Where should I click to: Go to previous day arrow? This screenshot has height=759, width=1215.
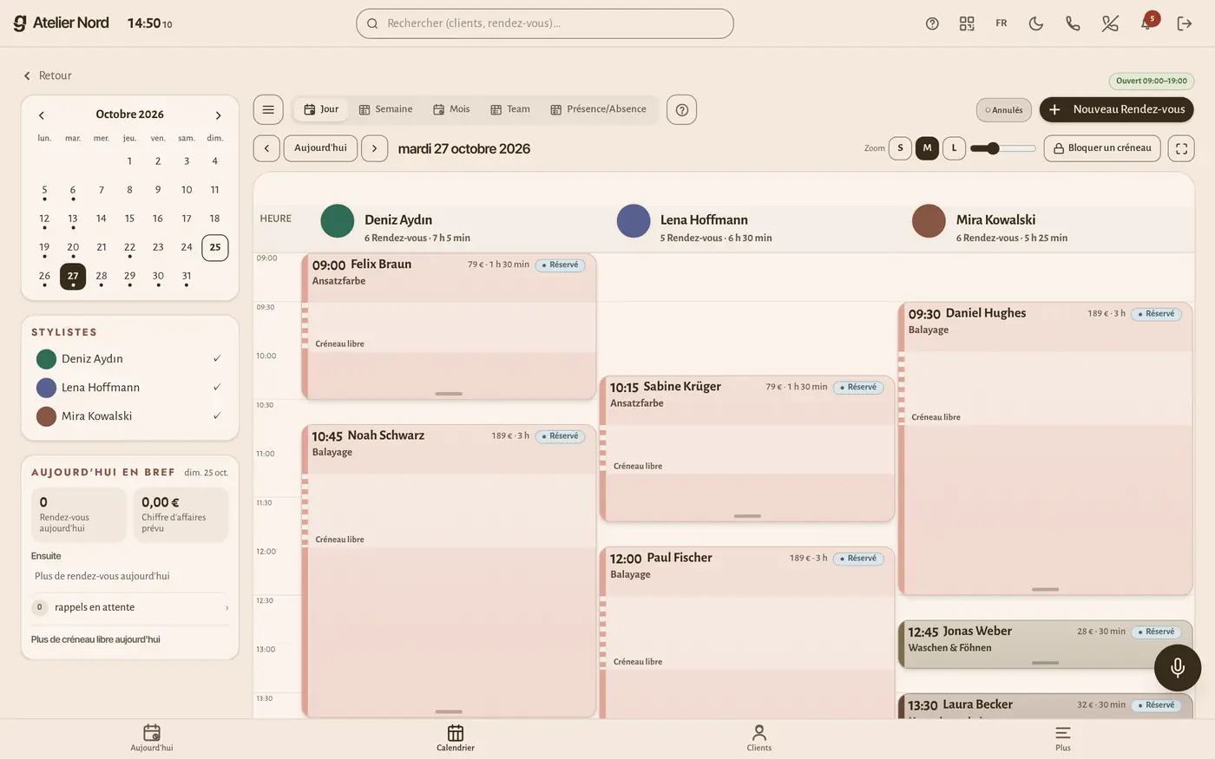pyautogui.click(x=266, y=148)
